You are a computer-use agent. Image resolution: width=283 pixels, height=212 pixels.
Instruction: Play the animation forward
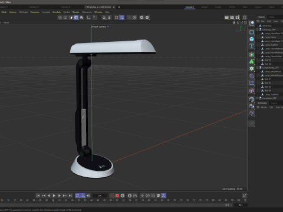coord(54,196)
